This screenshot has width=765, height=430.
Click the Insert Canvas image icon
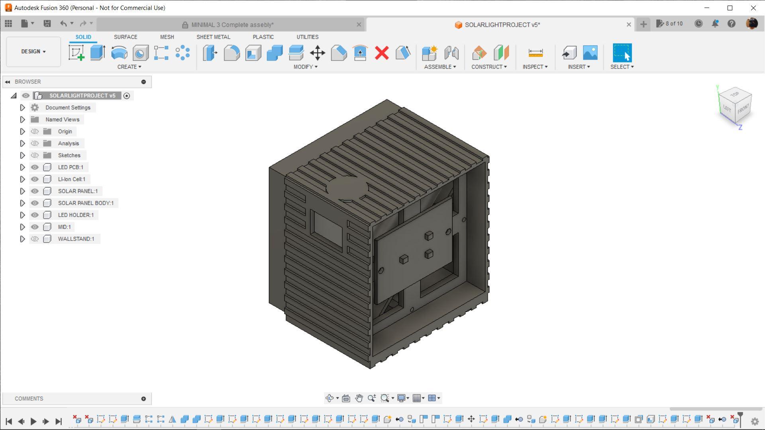tap(590, 53)
